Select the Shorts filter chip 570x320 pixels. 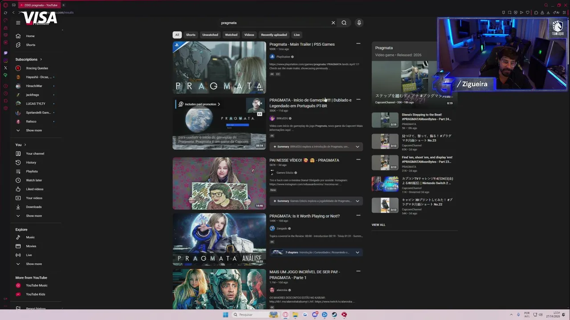click(191, 35)
